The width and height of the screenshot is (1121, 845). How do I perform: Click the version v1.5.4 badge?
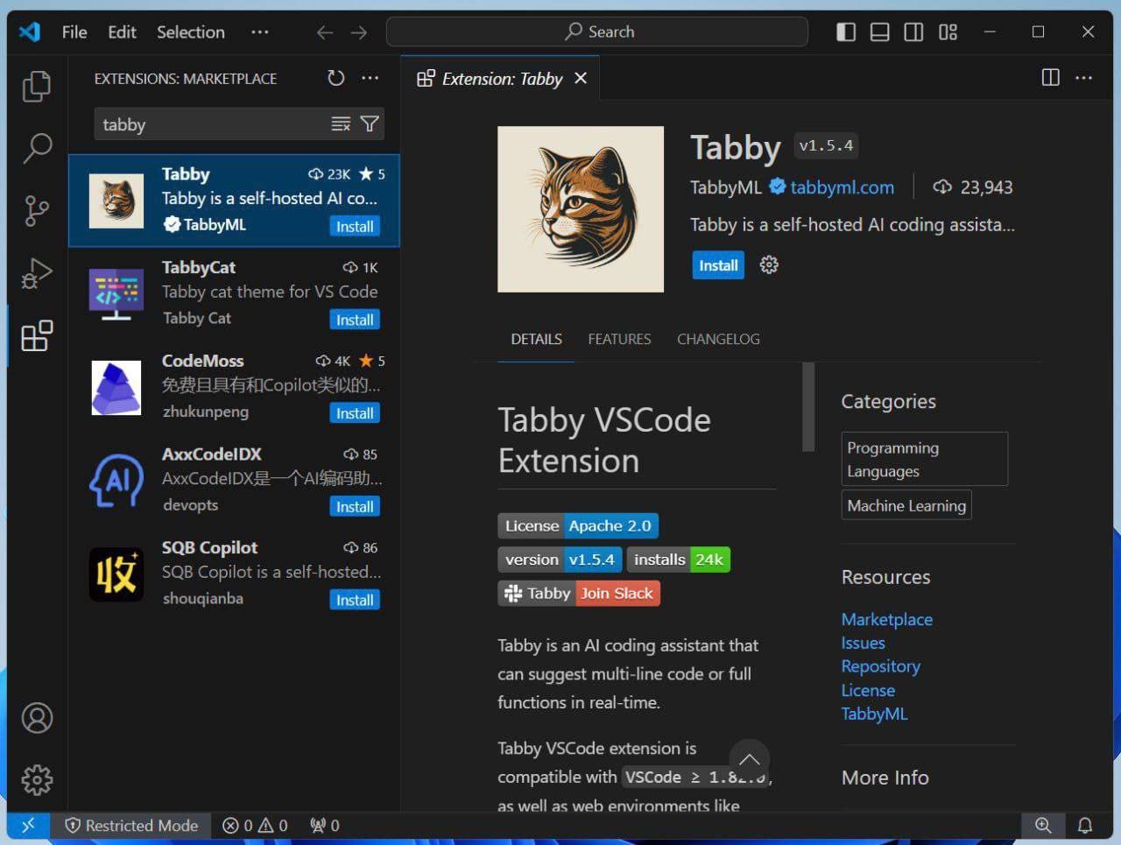tap(560, 560)
